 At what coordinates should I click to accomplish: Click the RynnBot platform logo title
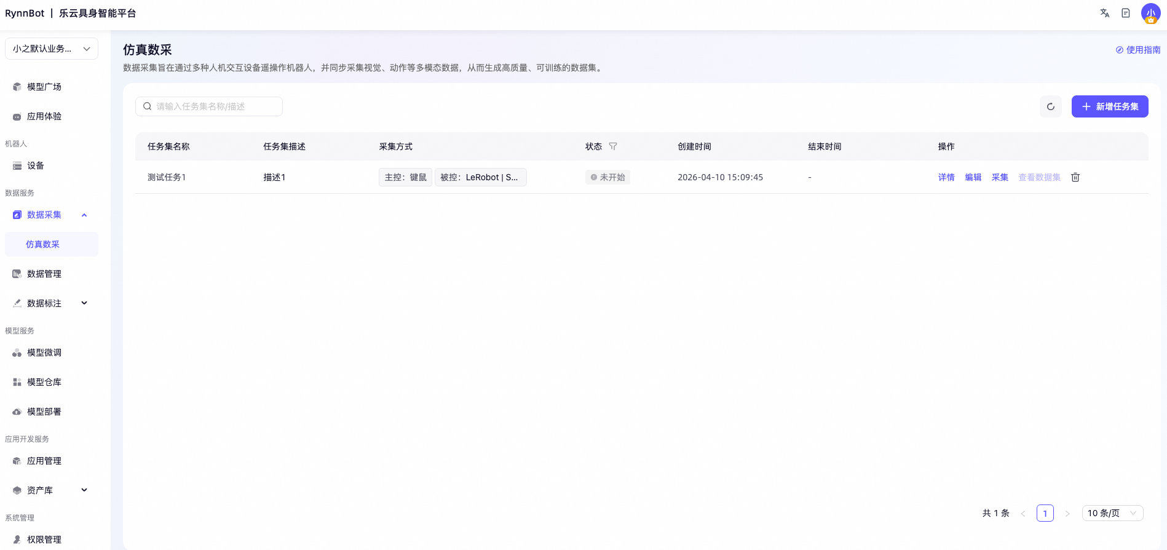click(x=71, y=13)
